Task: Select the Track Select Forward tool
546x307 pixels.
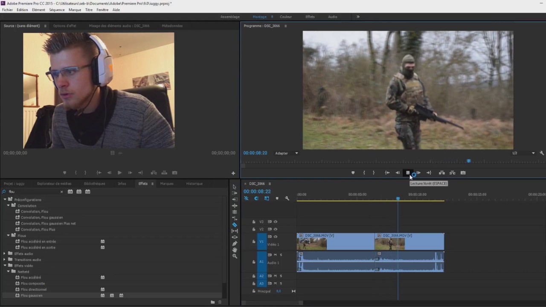Action: pos(235,193)
